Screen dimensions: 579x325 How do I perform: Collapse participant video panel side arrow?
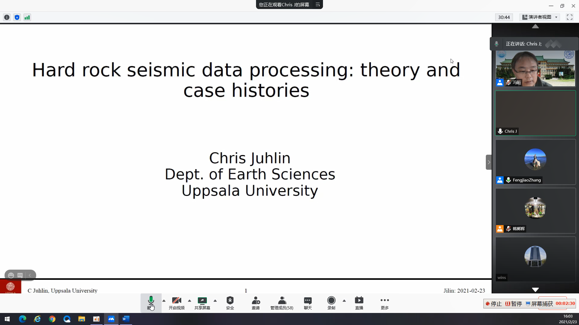(x=489, y=162)
